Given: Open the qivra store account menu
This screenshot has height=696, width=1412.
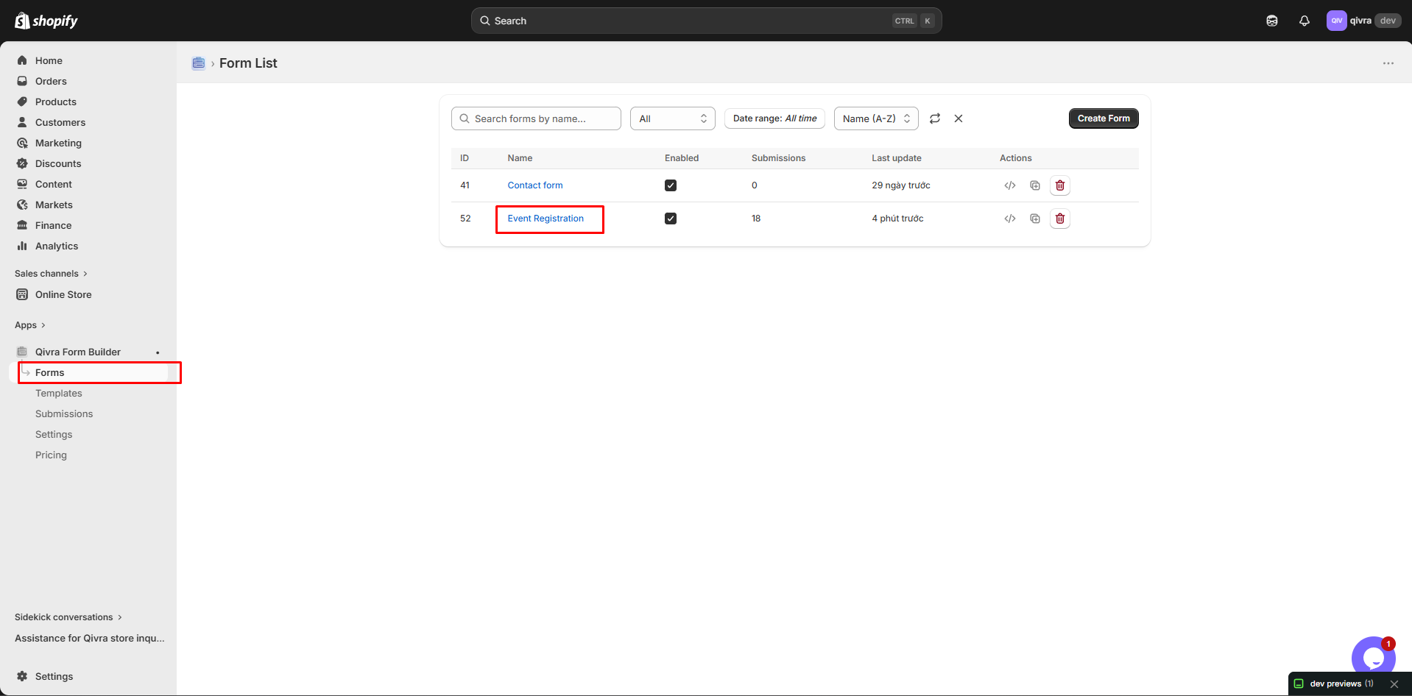Looking at the screenshot, I should pos(1363,21).
